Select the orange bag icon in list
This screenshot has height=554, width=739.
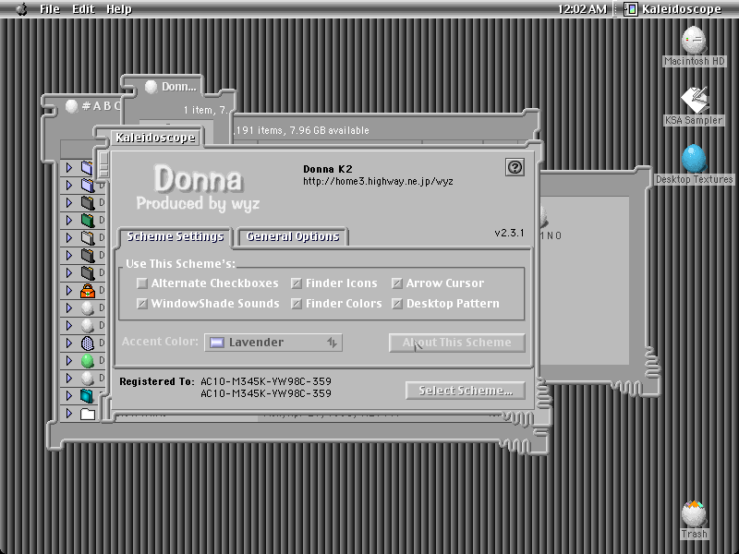coord(88,291)
